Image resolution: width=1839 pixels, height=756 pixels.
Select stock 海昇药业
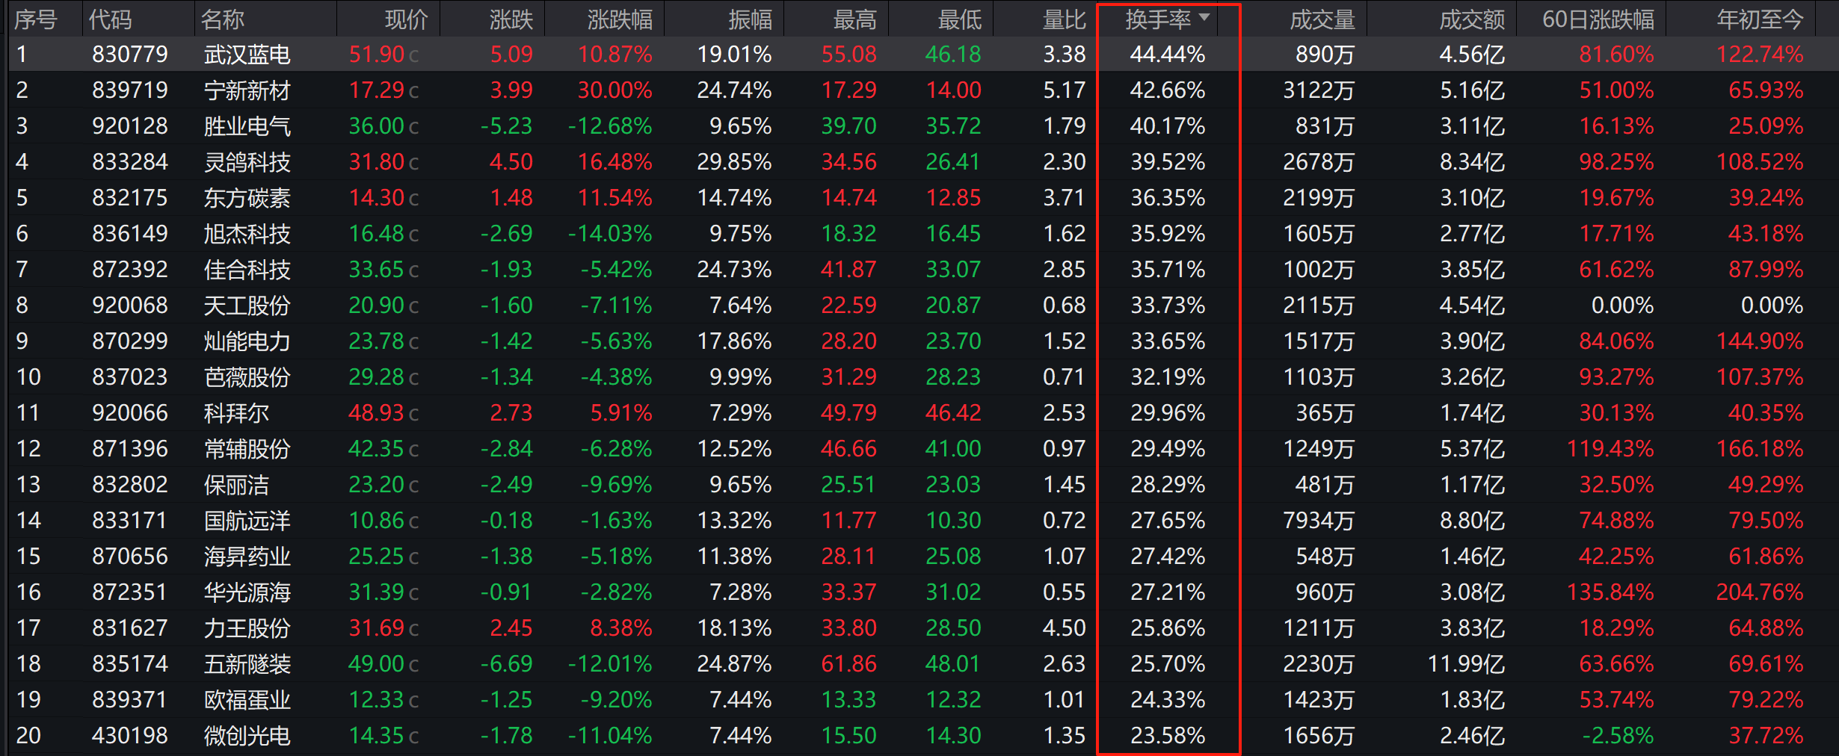247,557
